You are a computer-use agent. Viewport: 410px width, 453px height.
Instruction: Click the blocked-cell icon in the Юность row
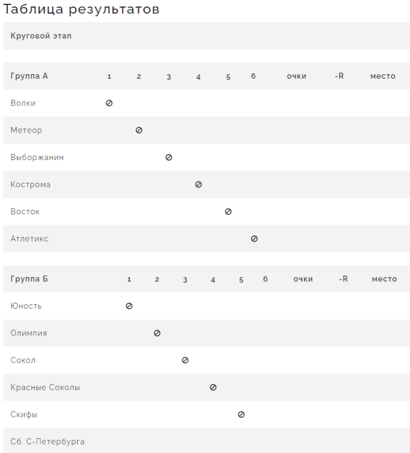coord(129,306)
